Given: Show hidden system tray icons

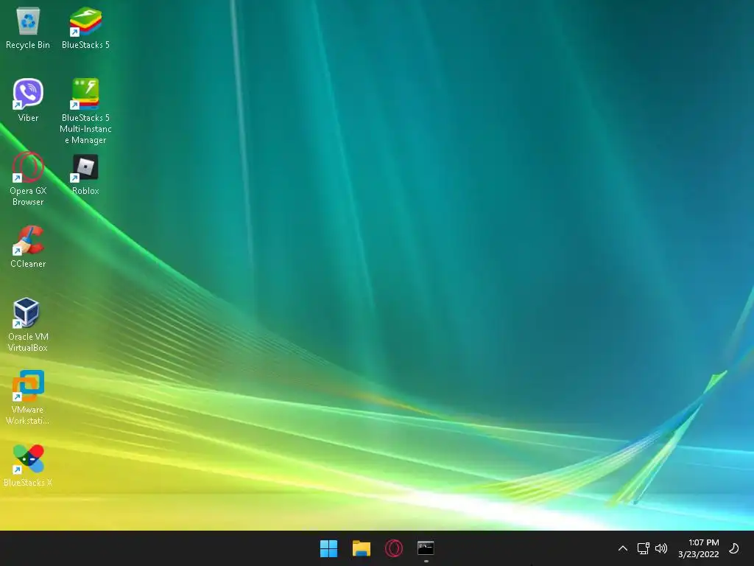Looking at the screenshot, I should point(622,548).
